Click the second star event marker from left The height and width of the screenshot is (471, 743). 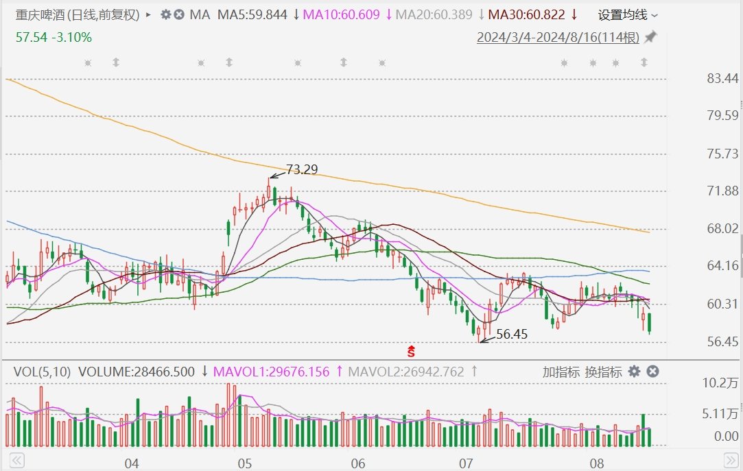[x=201, y=62]
